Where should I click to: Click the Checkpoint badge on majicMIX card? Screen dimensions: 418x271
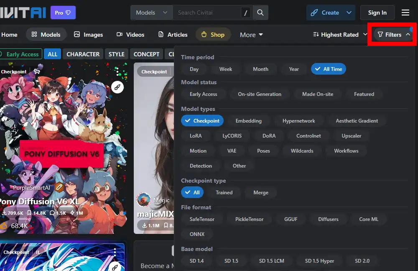tap(154, 72)
